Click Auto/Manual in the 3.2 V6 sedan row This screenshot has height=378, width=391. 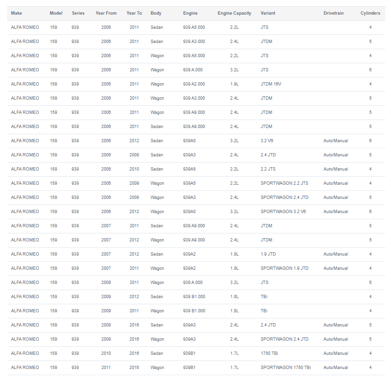coord(336,141)
